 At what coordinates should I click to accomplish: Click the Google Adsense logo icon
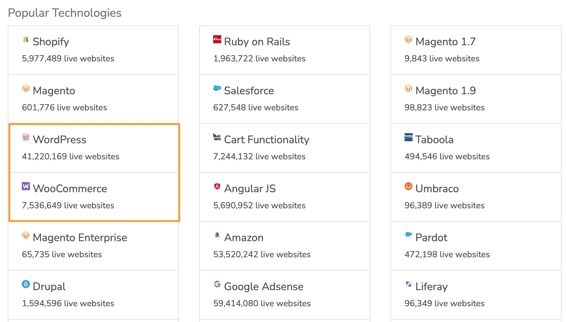pyautogui.click(x=217, y=284)
